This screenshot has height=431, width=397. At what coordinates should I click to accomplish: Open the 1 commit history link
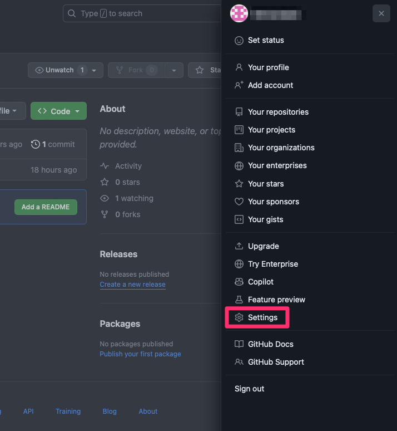click(53, 144)
